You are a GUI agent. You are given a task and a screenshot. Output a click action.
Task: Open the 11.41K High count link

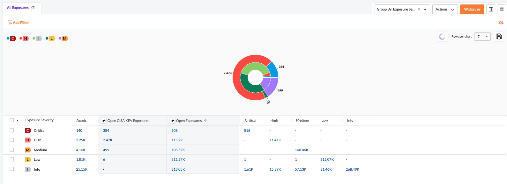[275, 140]
